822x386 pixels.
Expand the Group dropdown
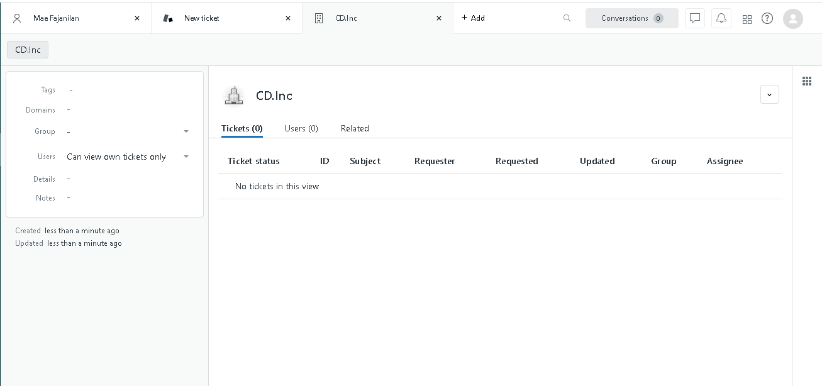(x=186, y=131)
